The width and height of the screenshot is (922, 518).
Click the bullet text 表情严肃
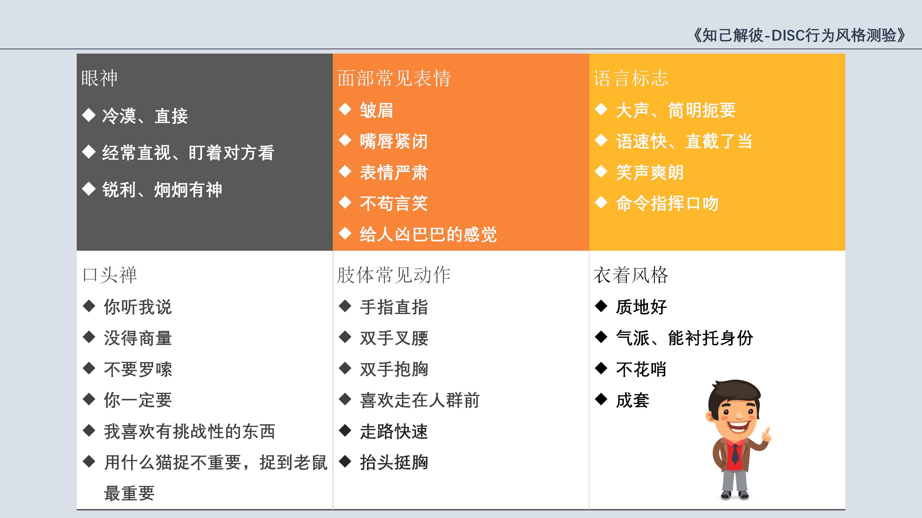(394, 173)
